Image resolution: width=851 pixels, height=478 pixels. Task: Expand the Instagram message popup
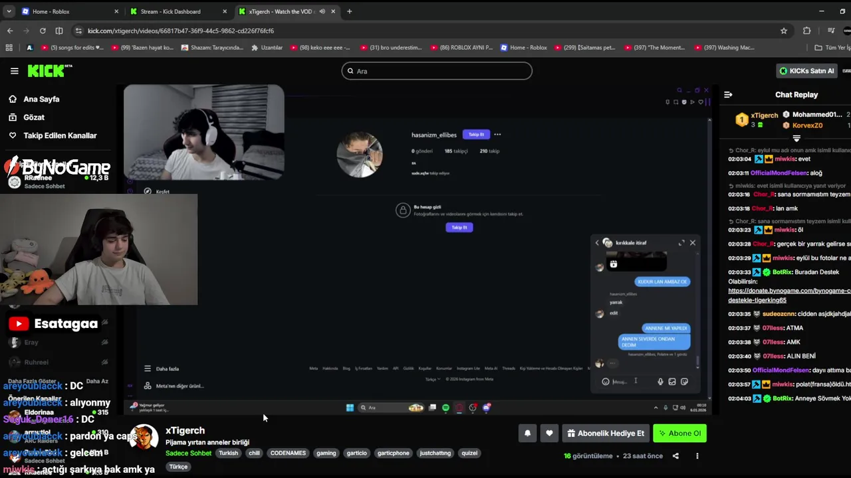click(x=681, y=243)
